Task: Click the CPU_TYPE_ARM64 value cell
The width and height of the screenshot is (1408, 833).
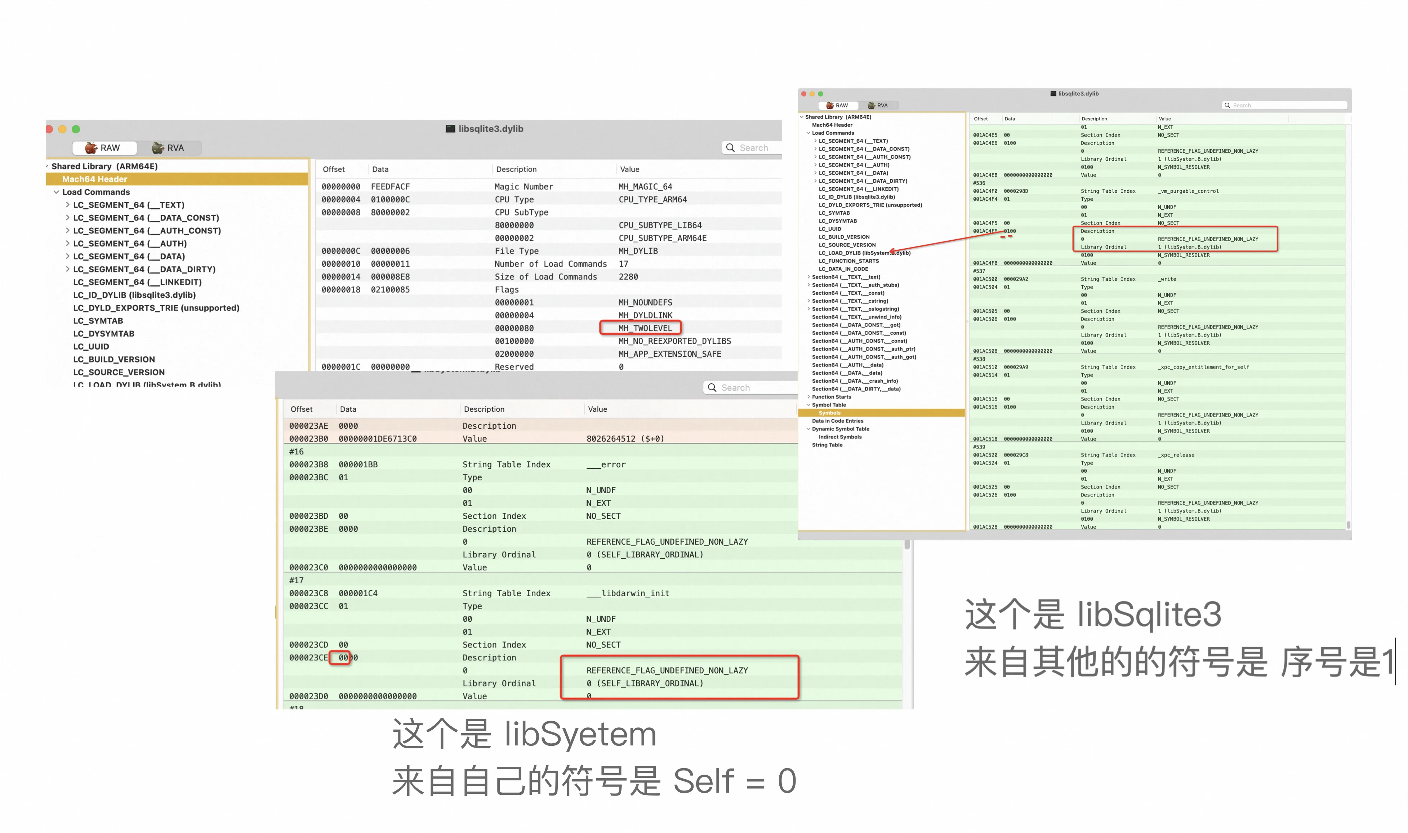Action: tap(652, 200)
